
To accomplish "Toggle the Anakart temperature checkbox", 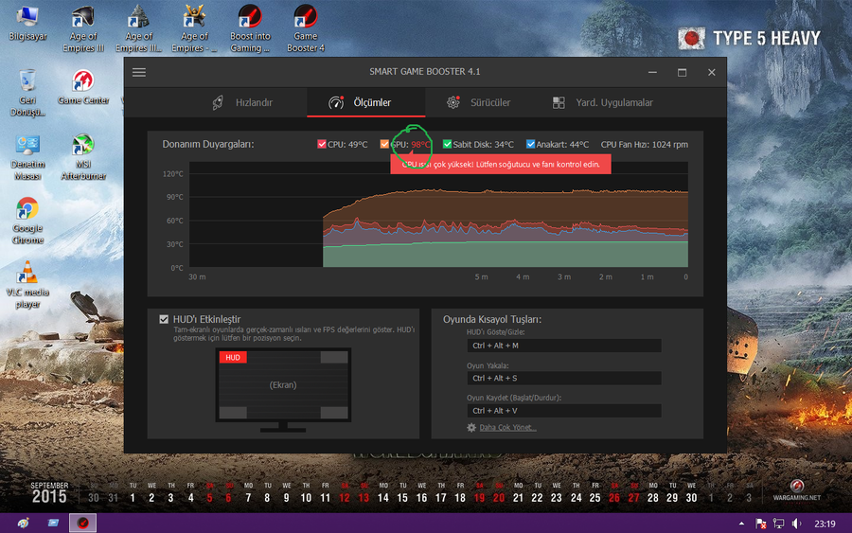I will [x=530, y=145].
